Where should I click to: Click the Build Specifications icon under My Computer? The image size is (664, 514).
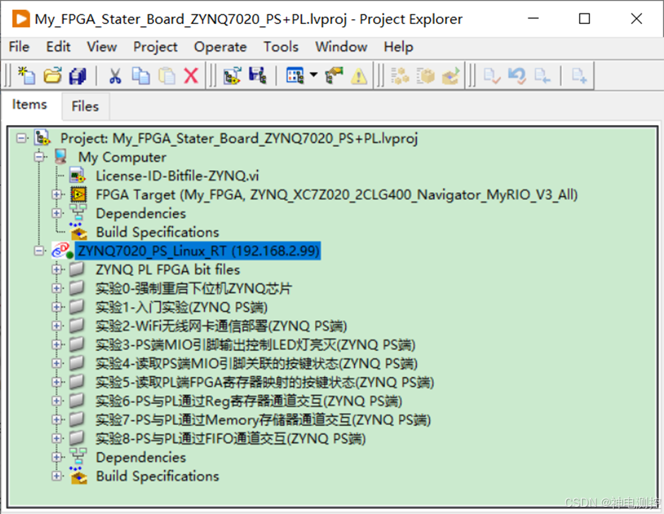pyautogui.click(x=78, y=231)
